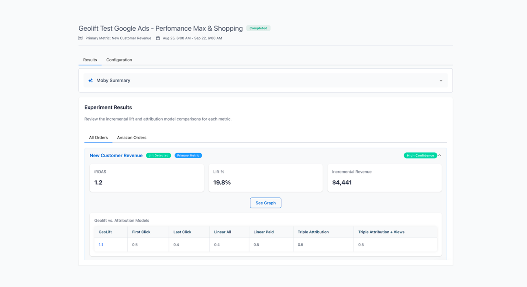Click the Linear All value 0.4
The width and height of the screenshot is (527, 287).
[217, 245]
